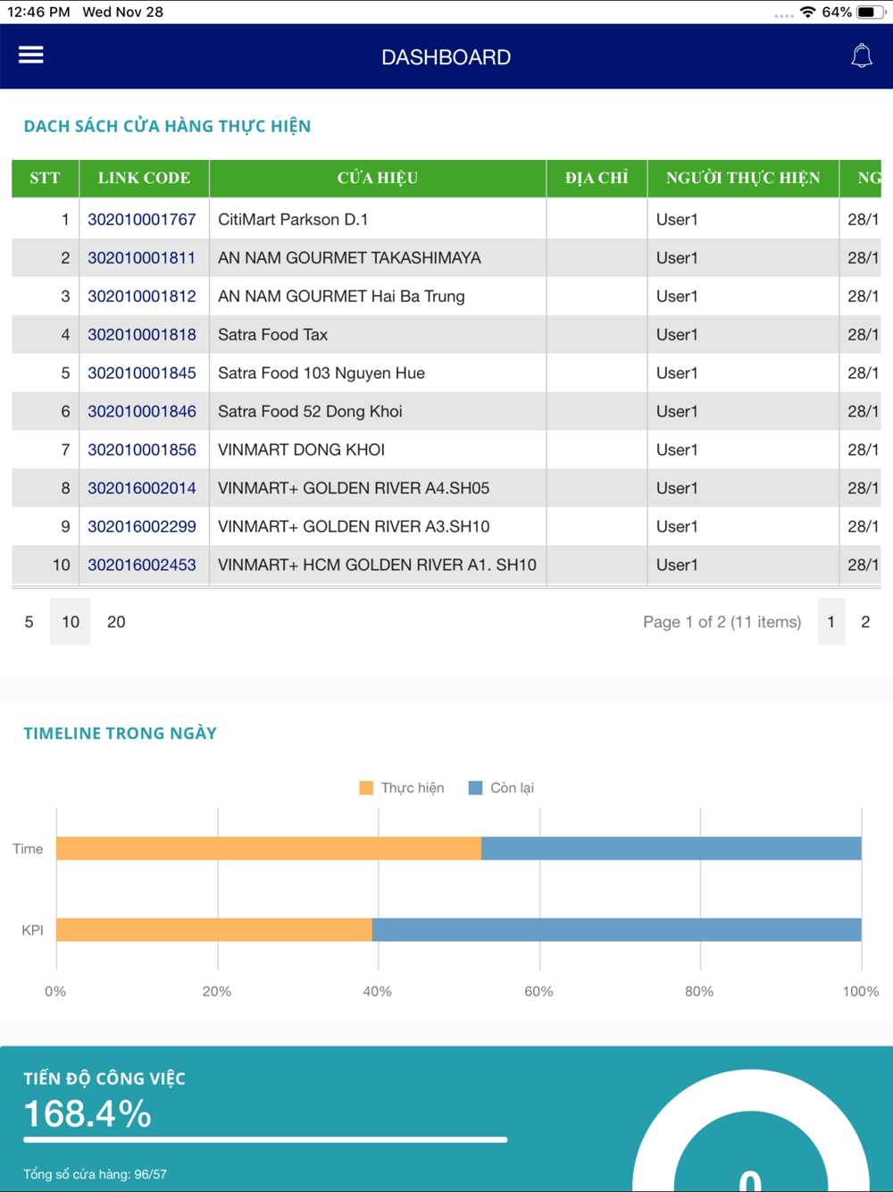Open link code 302010001811
Screen dimensions: 893x1192
click(x=142, y=258)
